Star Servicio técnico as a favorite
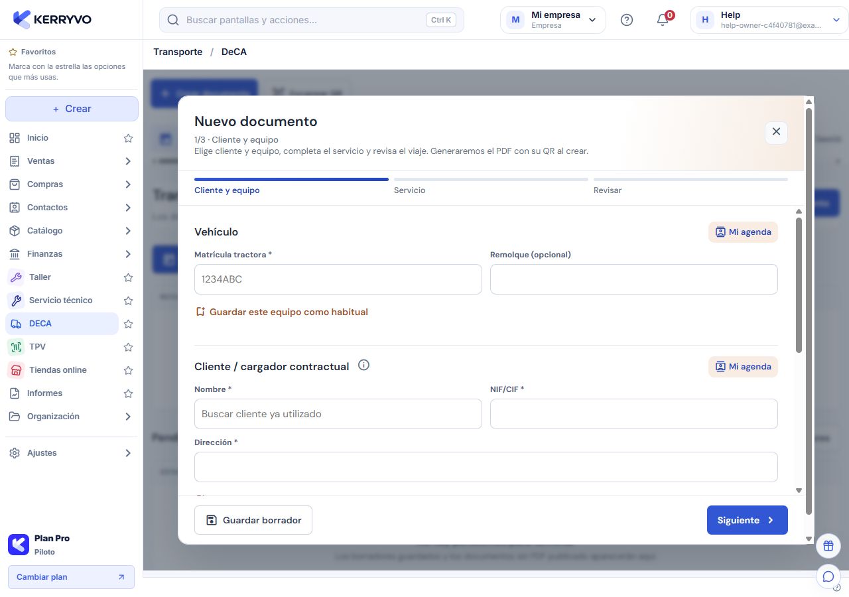This screenshot has width=849, height=597. point(129,300)
